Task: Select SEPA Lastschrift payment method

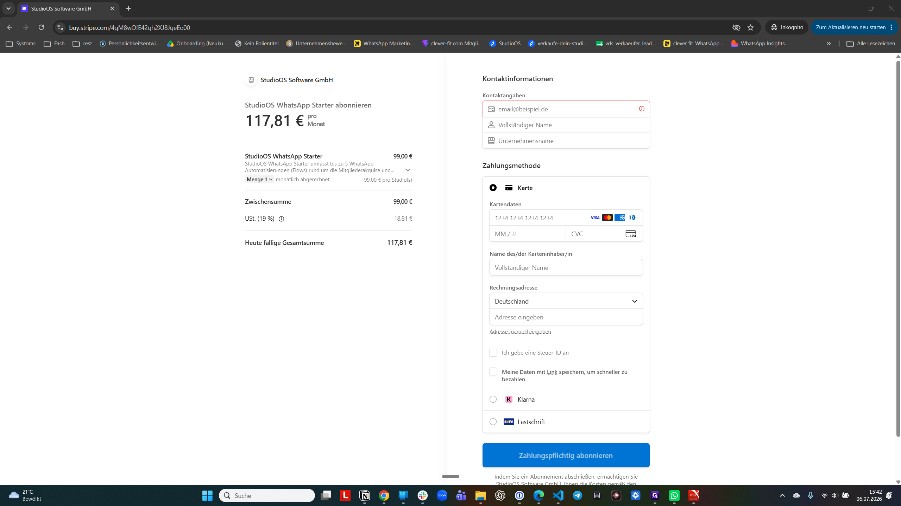Action: pyautogui.click(x=493, y=422)
